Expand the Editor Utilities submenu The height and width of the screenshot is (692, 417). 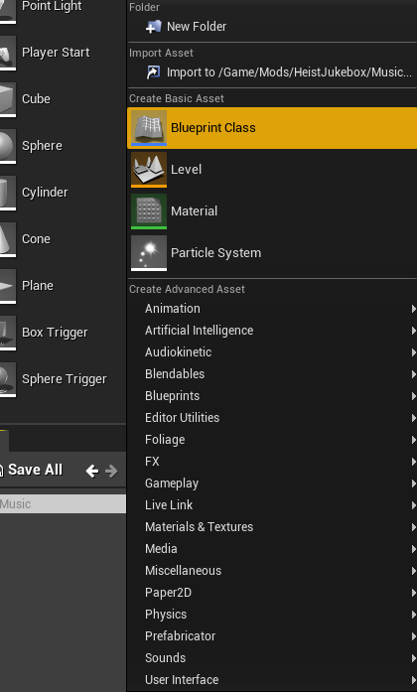272,418
